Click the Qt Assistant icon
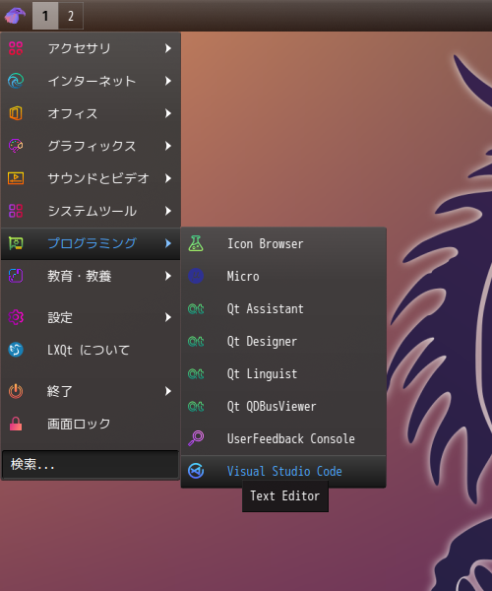 click(x=196, y=308)
